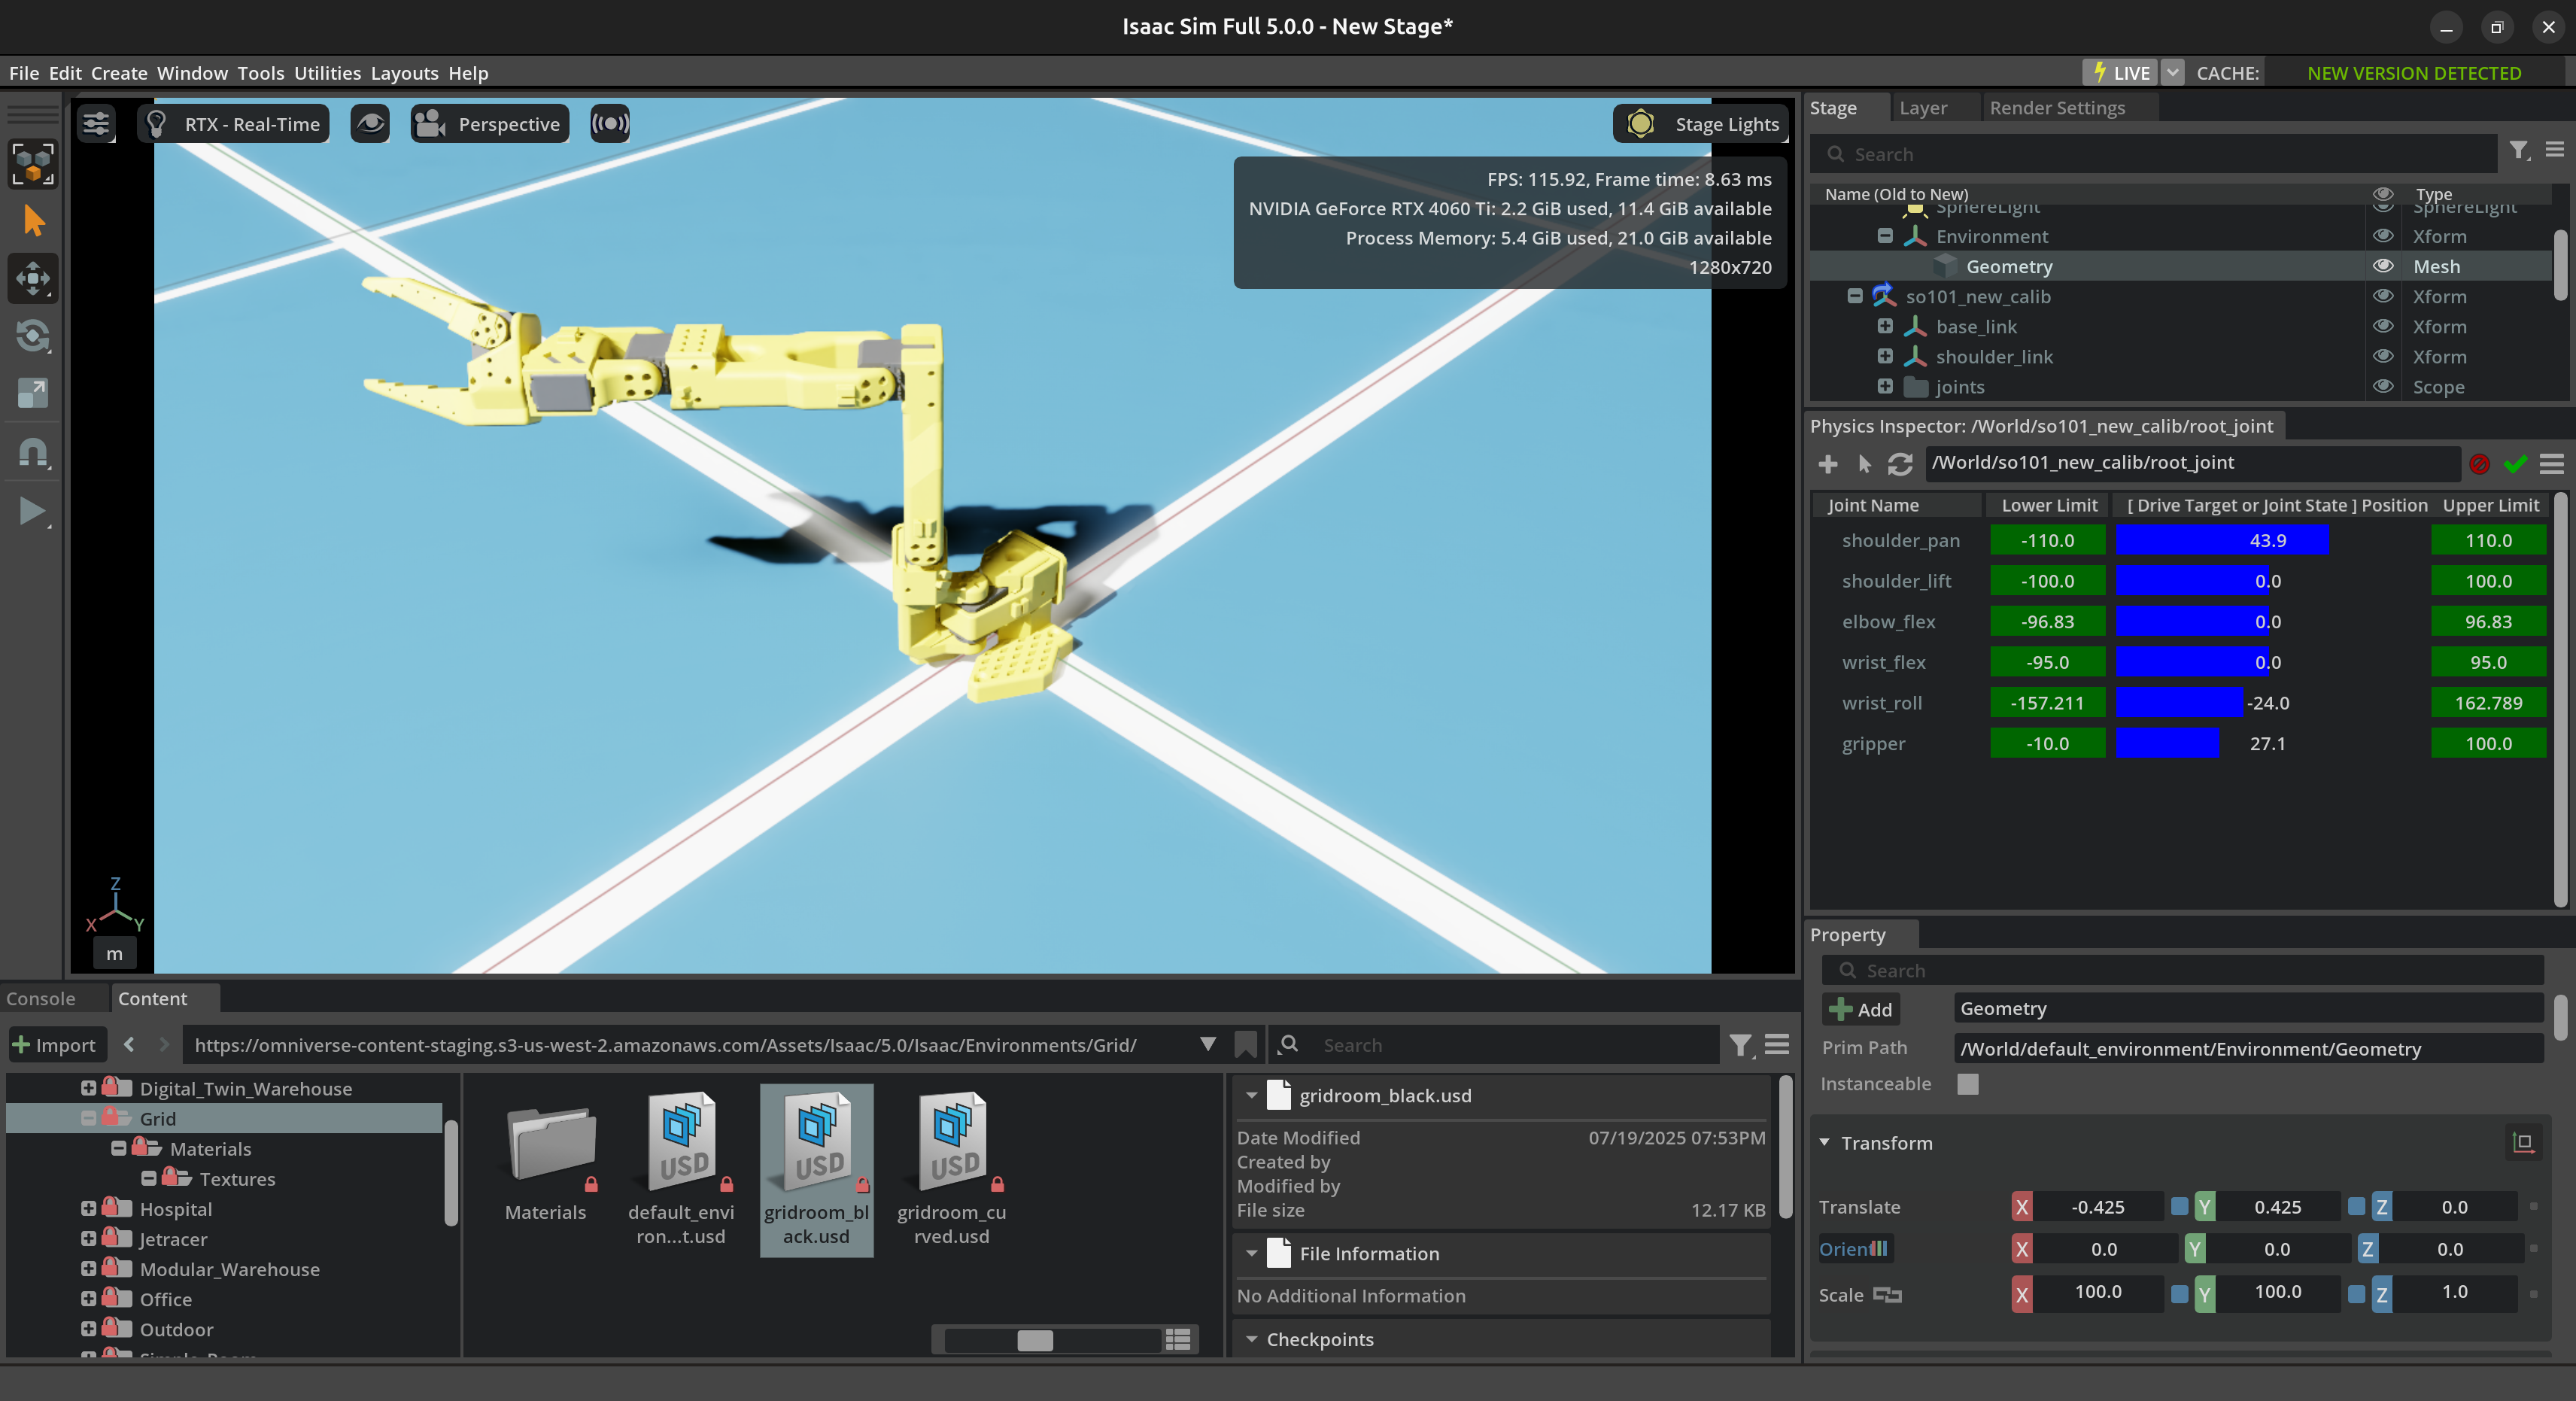Expand the base_link tree node

pyautogui.click(x=1885, y=326)
